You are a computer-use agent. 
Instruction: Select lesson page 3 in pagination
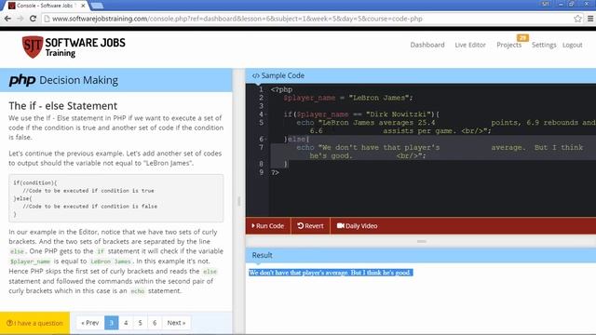112,323
